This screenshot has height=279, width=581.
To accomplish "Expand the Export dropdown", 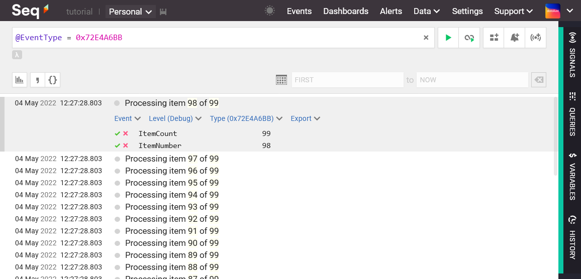I will (305, 118).
